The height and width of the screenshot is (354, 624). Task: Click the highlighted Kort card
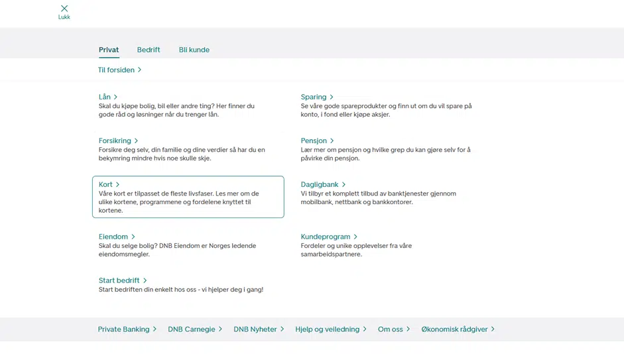pos(188,197)
